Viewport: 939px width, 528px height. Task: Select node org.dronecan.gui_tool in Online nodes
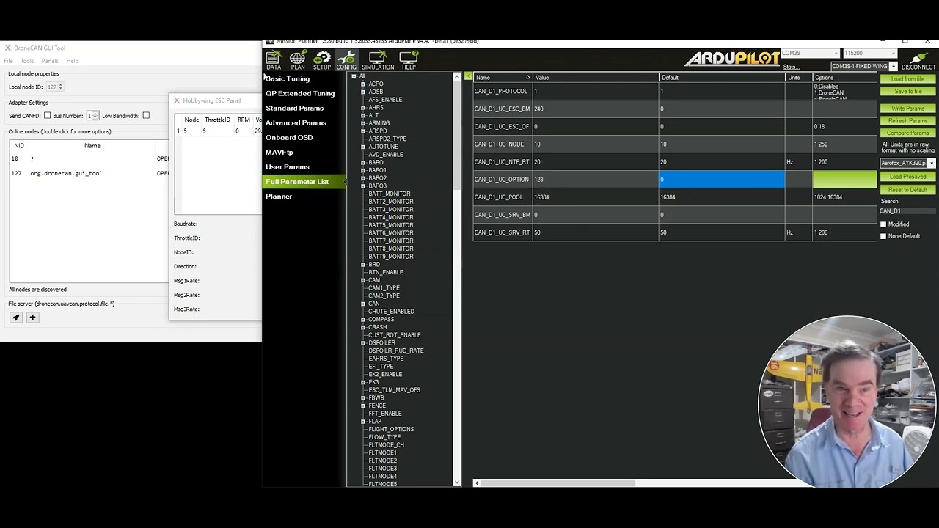pos(88,174)
